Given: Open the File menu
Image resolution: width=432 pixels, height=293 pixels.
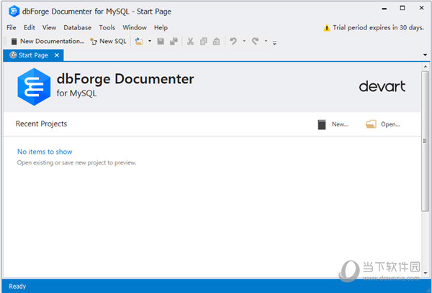Looking at the screenshot, I should click(12, 27).
